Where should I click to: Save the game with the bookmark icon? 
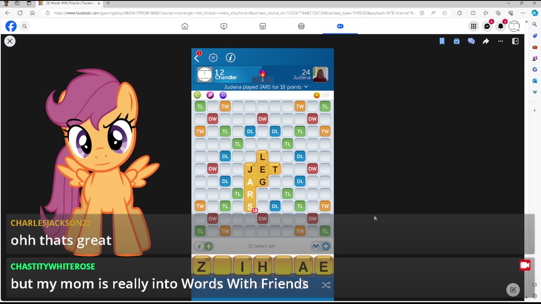[x=442, y=41]
